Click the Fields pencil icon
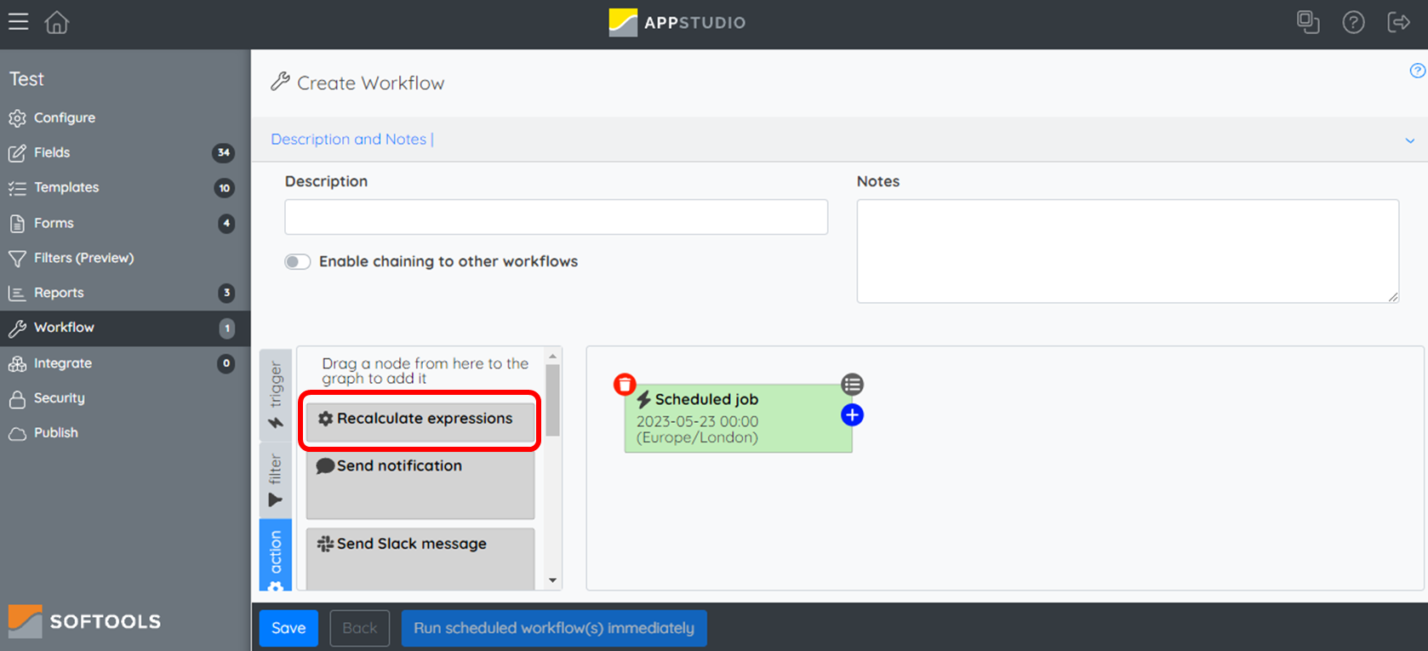Image resolution: width=1428 pixels, height=651 pixels. tap(17, 153)
